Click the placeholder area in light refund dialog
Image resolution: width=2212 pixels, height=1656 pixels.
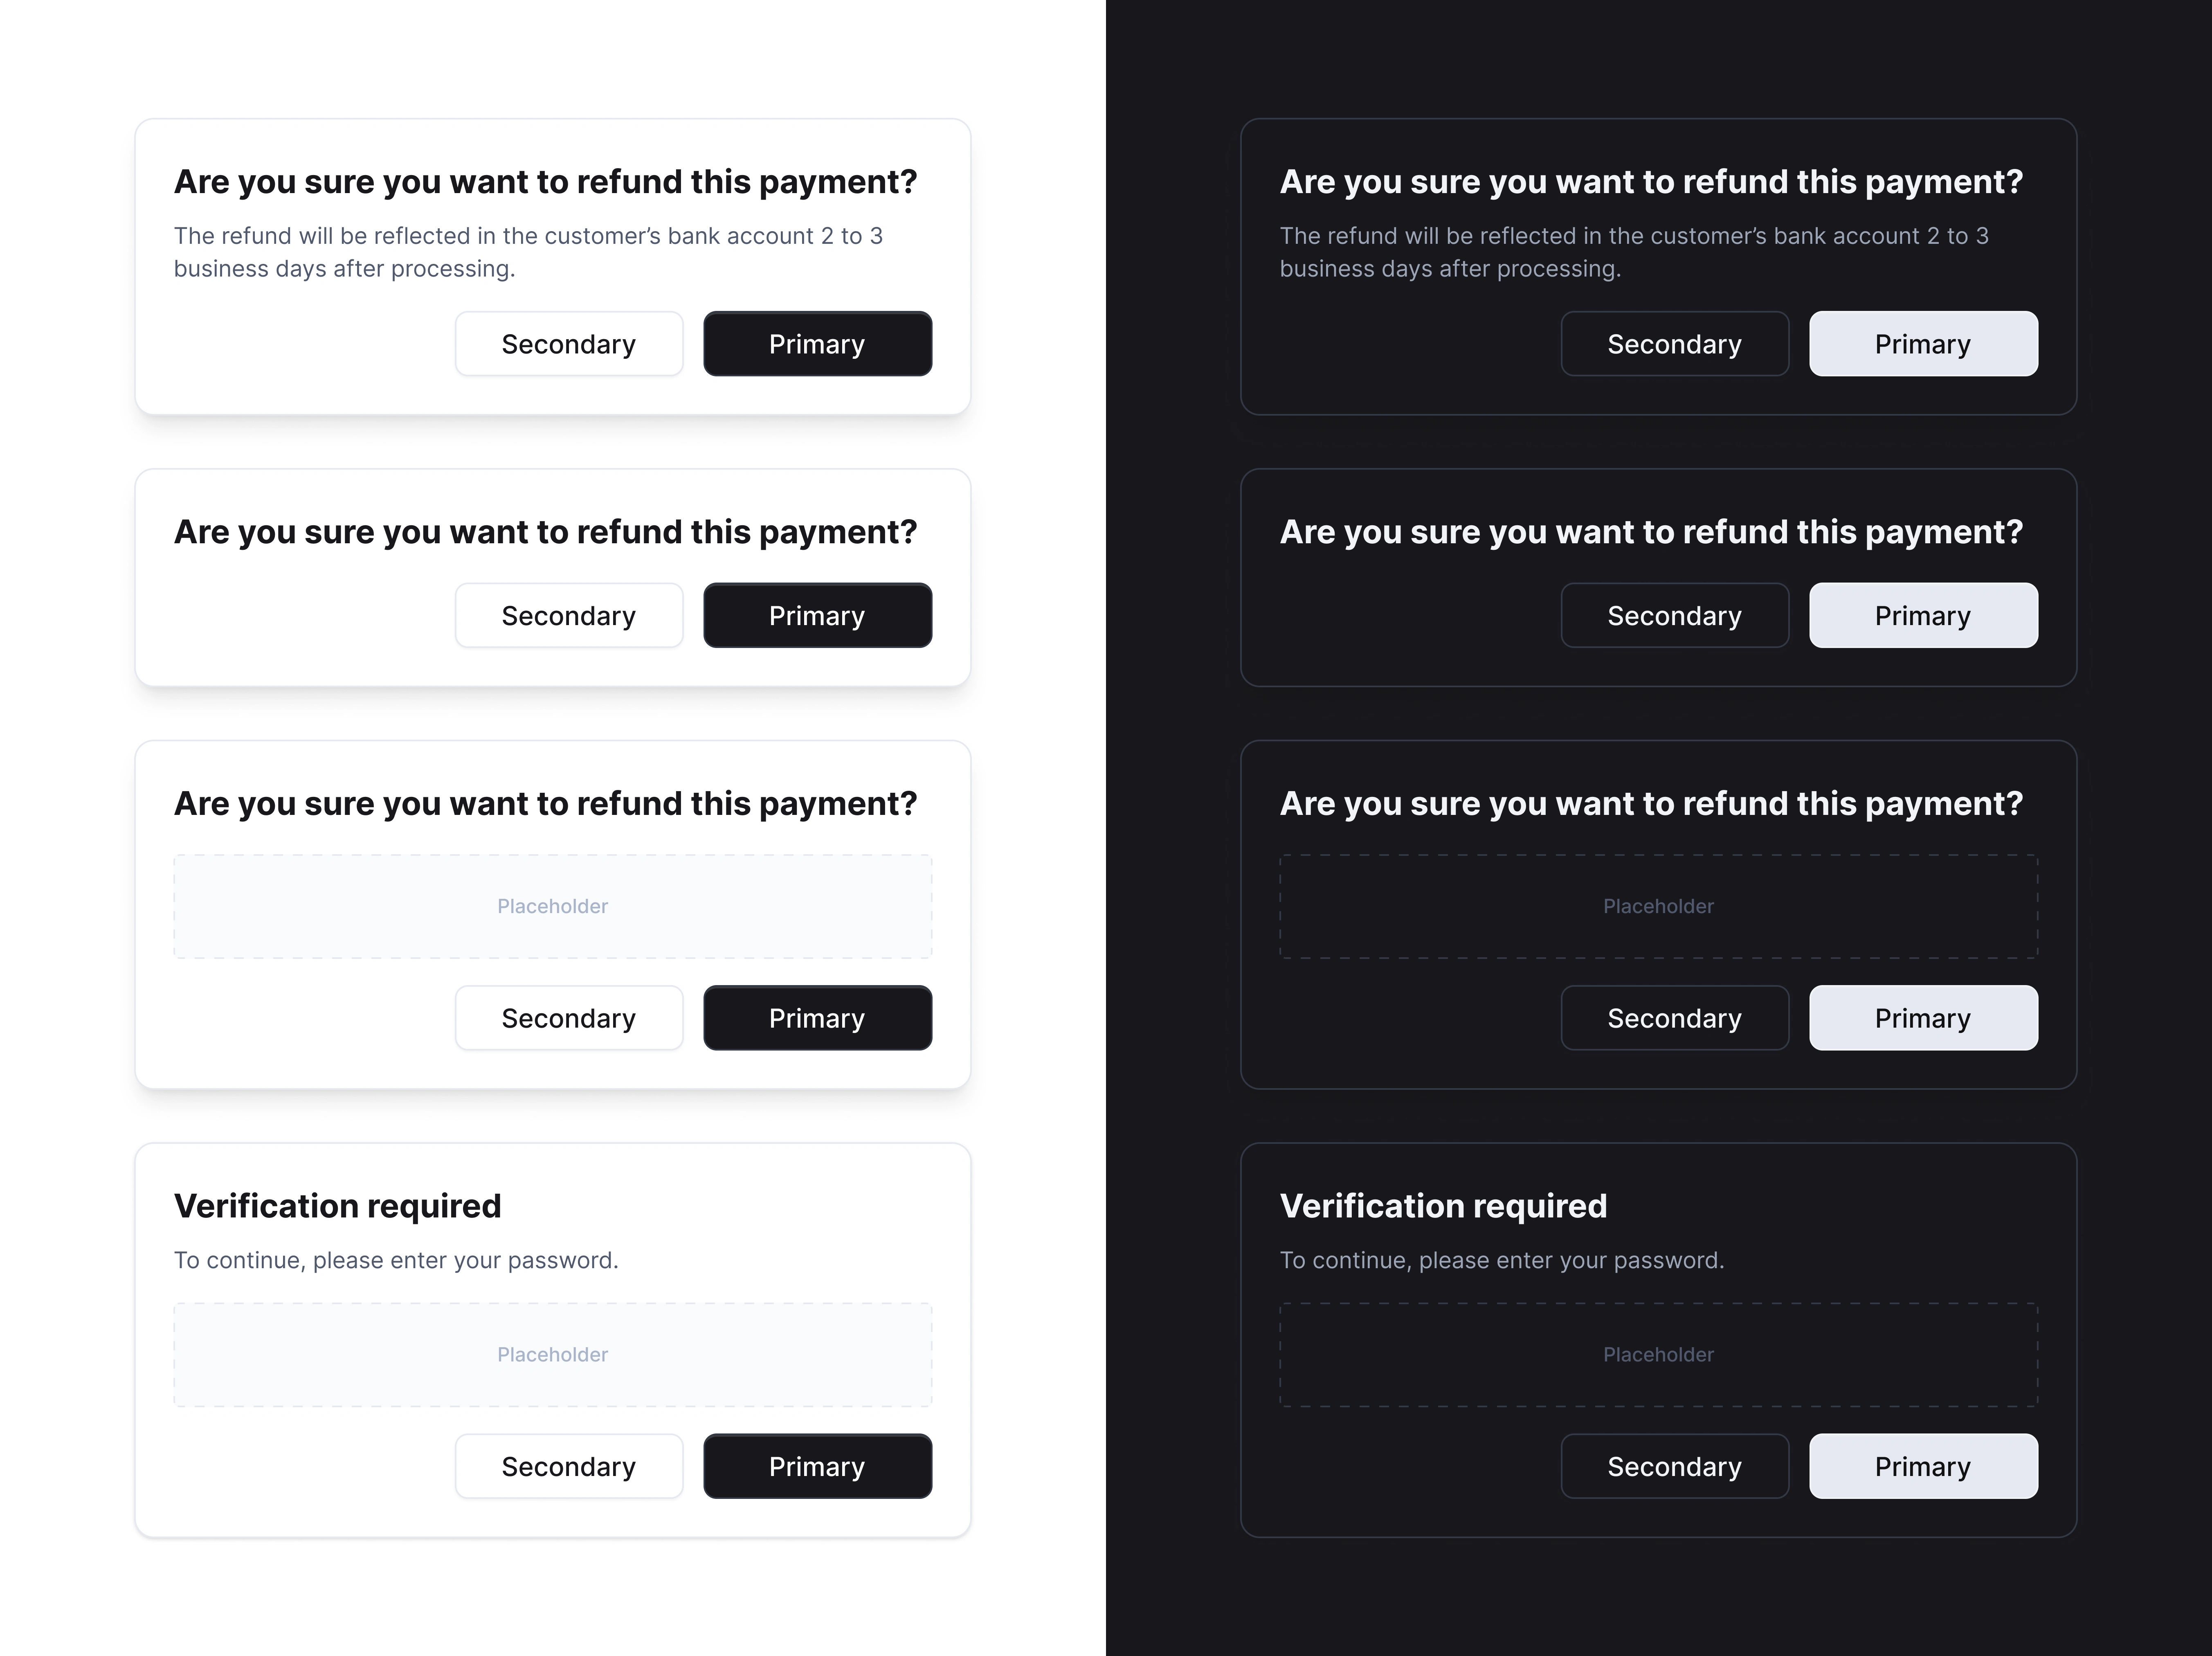553,906
